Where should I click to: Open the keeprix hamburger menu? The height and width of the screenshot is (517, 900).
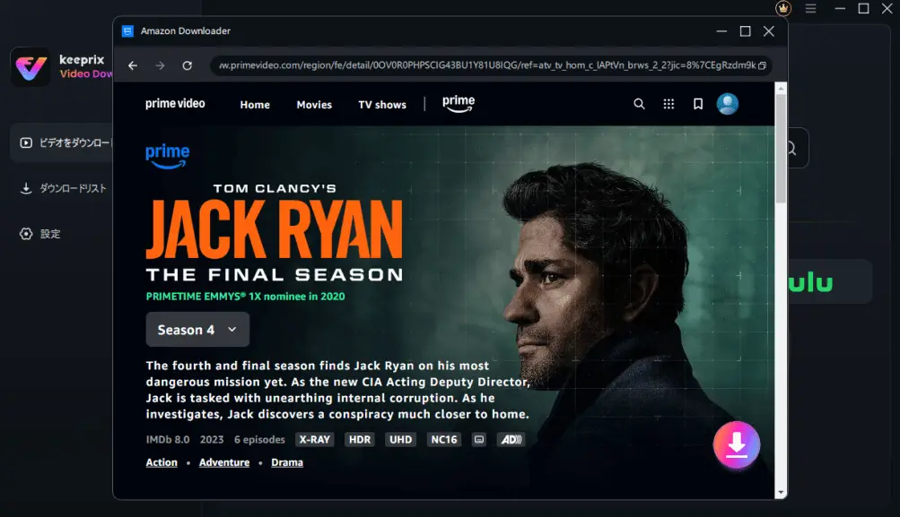(x=810, y=8)
